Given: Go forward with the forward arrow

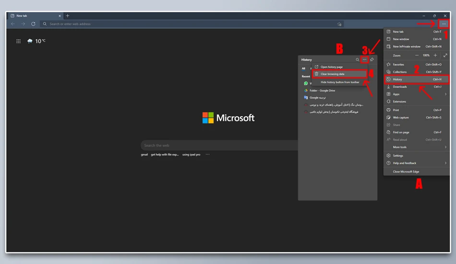Looking at the screenshot, I should 23,24.
